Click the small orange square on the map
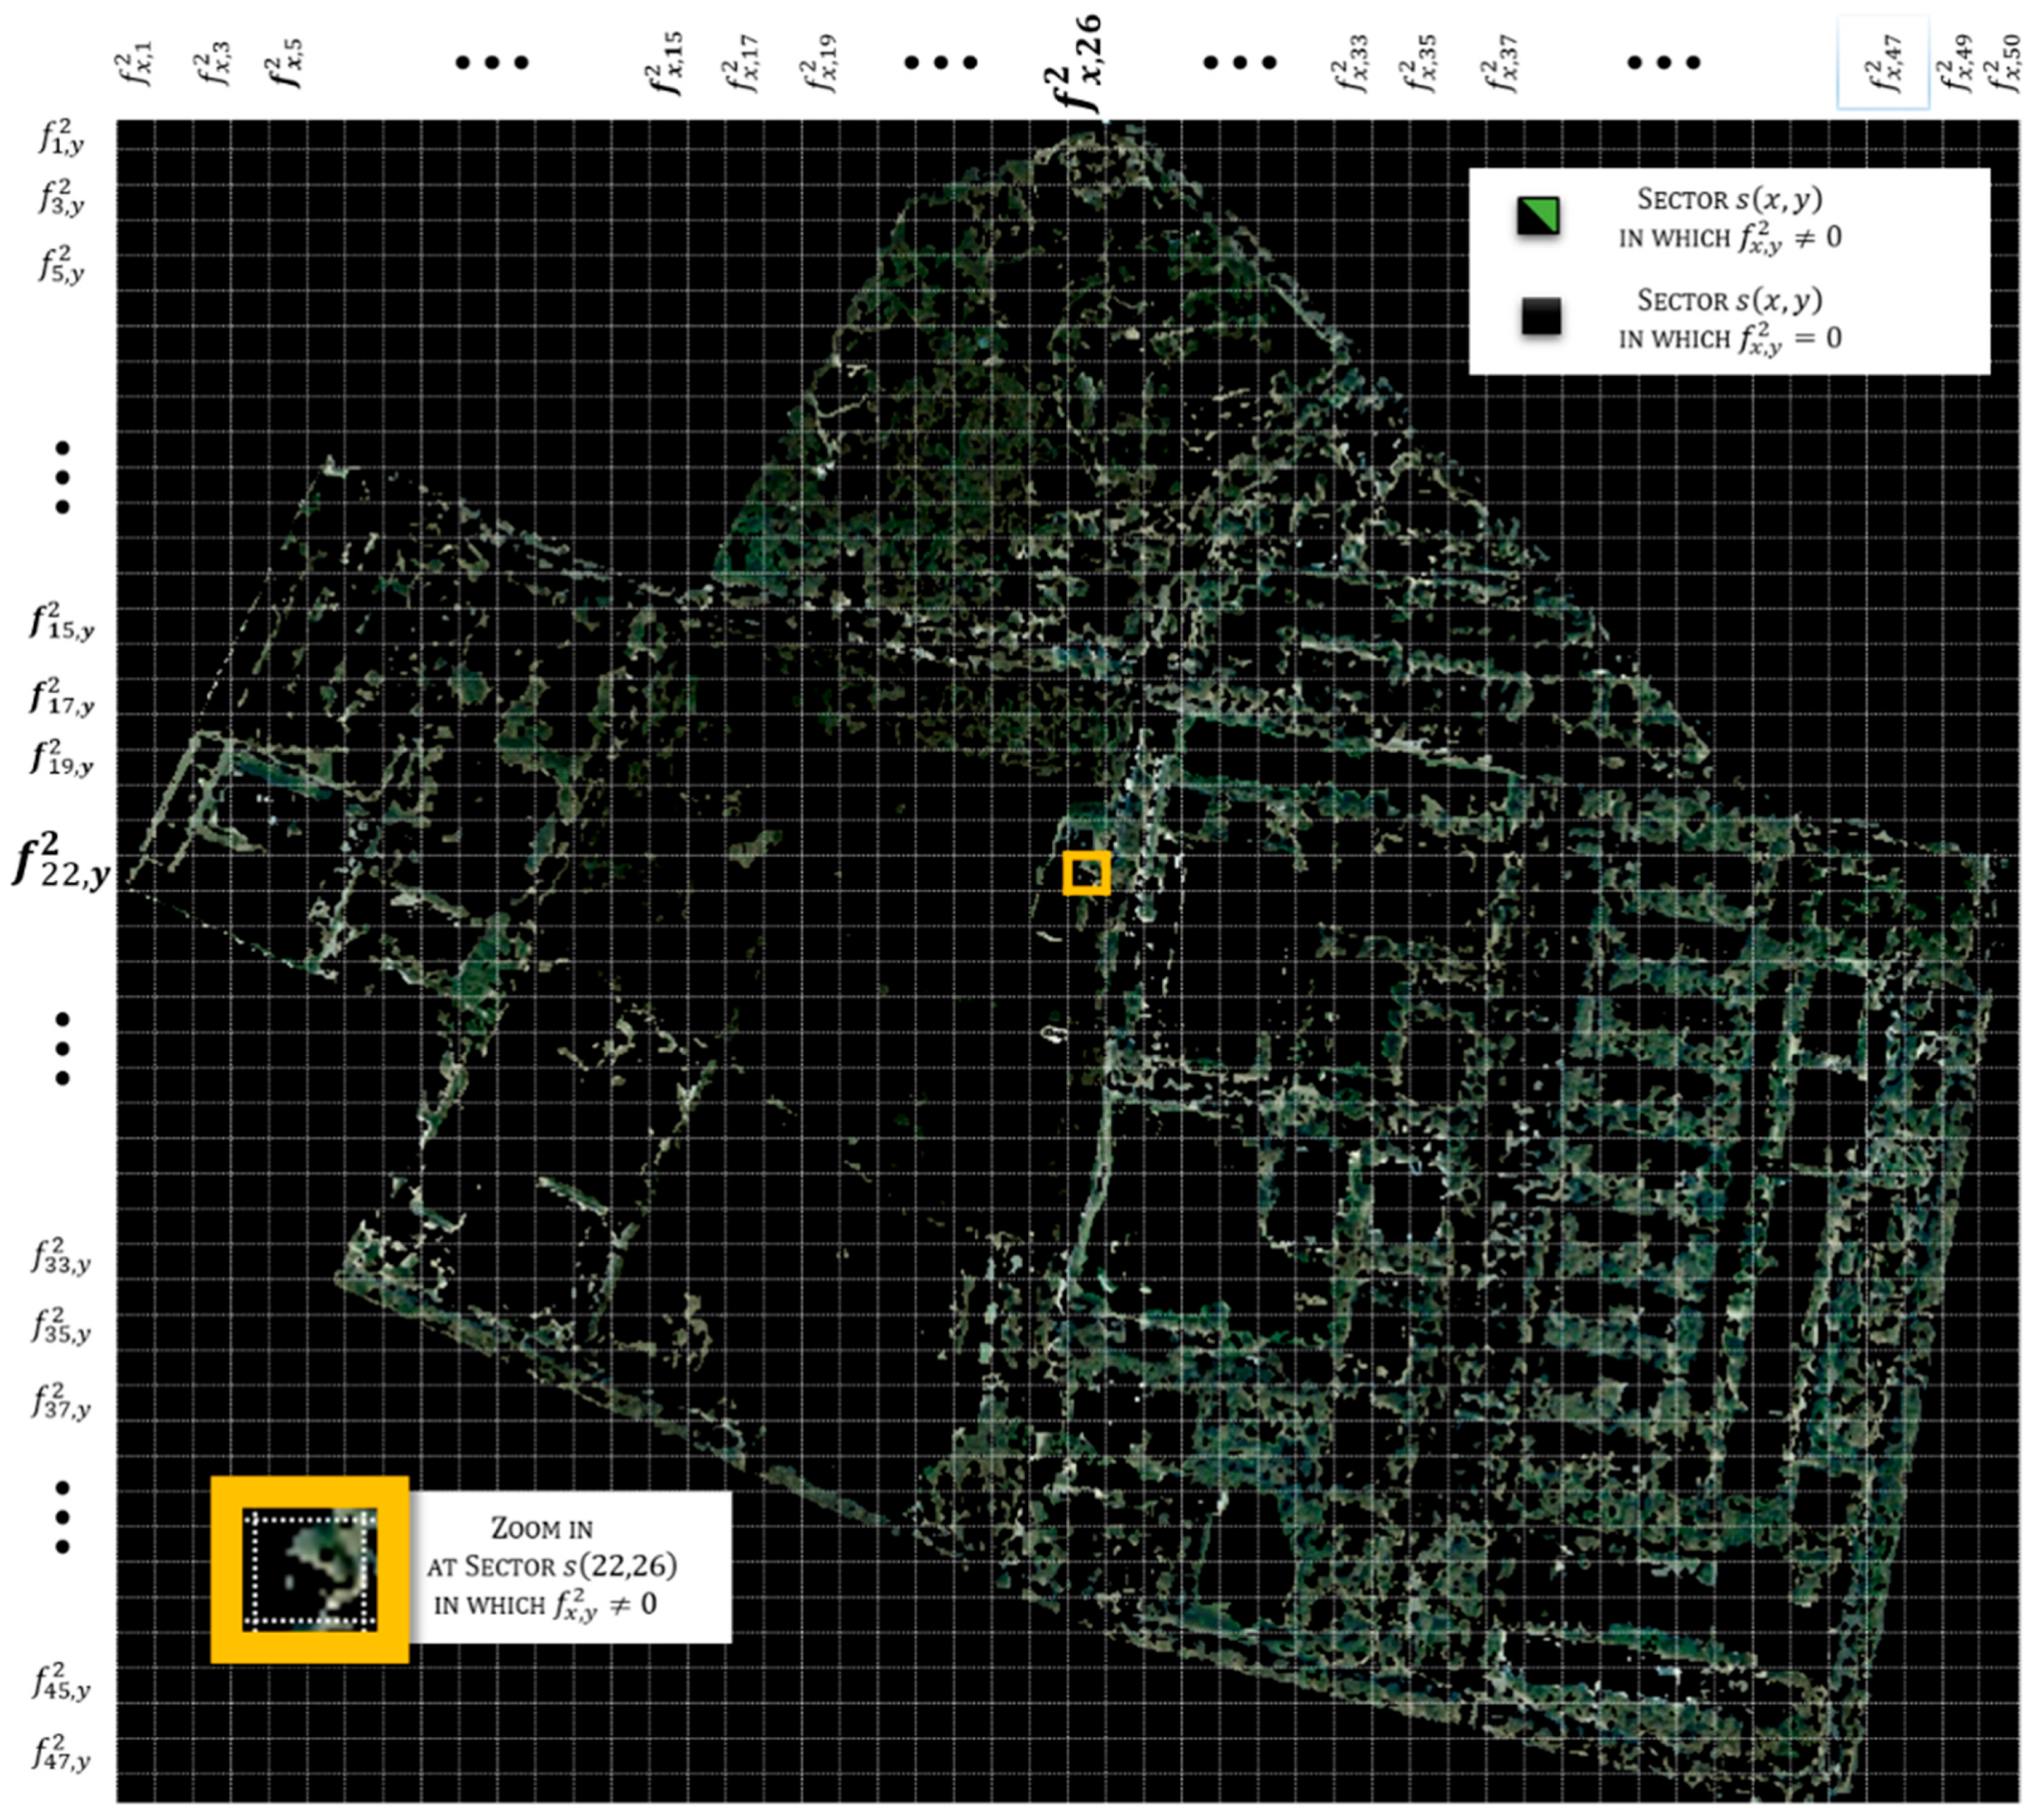Viewport: 2039px width, 1820px height. (x=1086, y=873)
